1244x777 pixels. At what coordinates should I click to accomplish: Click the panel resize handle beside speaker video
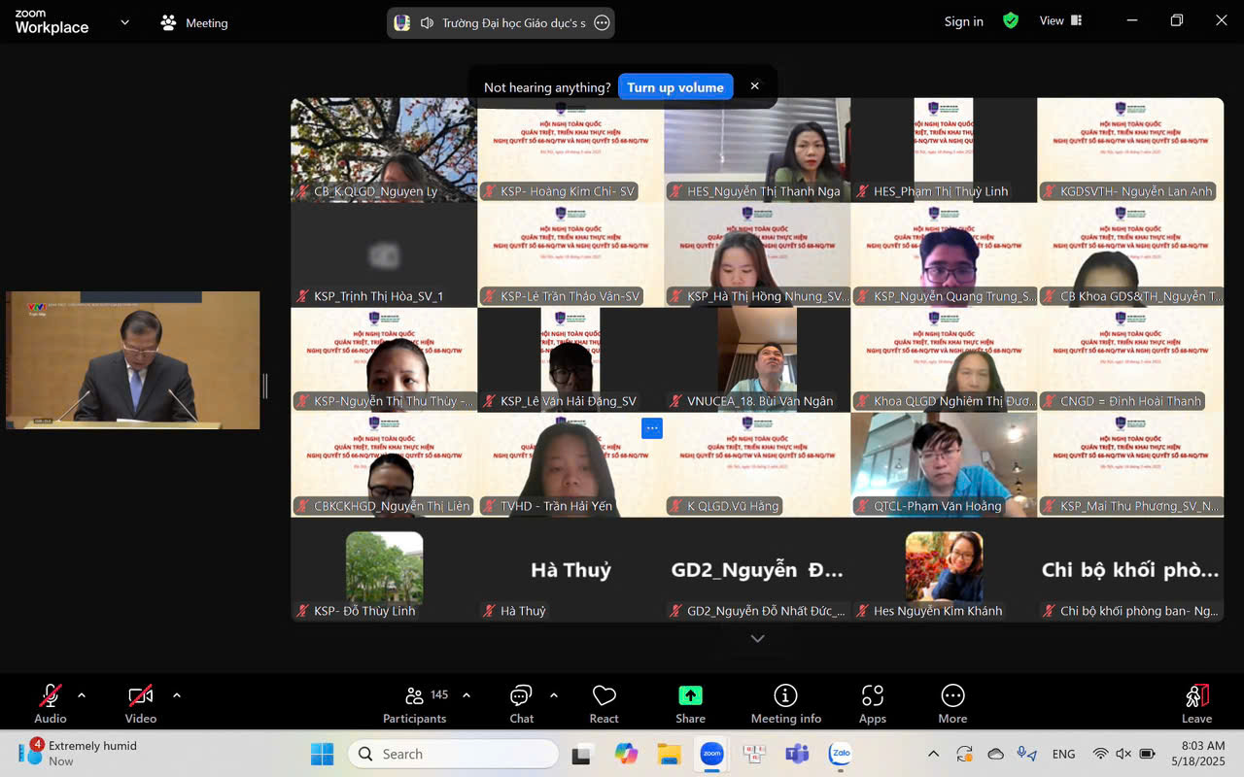click(265, 387)
